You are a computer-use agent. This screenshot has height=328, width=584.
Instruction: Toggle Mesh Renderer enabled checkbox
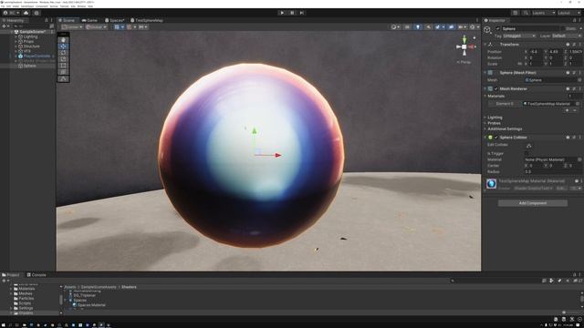(496, 88)
